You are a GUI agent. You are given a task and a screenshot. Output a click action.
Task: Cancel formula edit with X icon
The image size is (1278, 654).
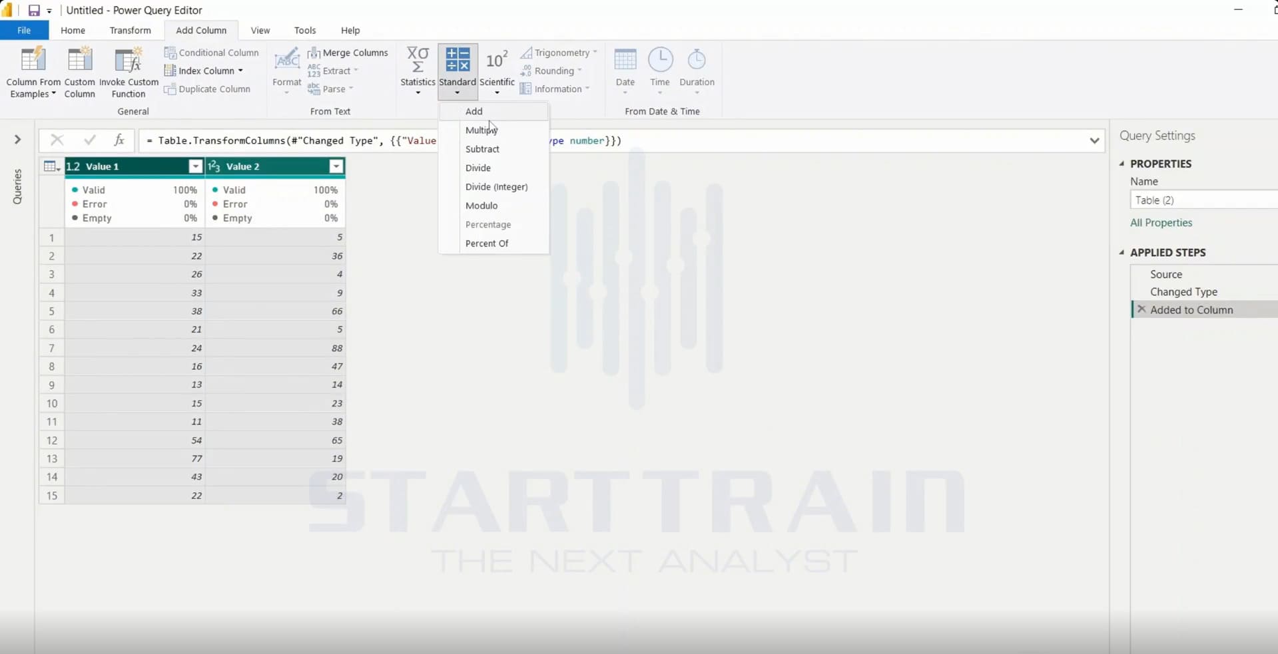click(57, 140)
